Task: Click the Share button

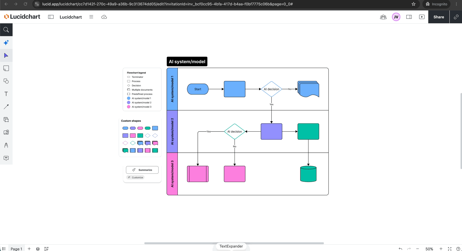Action: click(x=439, y=17)
